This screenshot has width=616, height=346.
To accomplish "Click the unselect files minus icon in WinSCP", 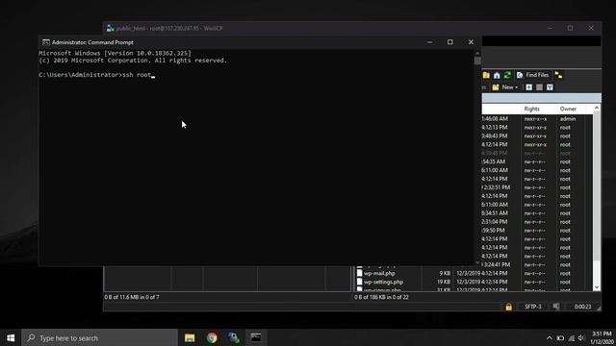I will [539, 87].
